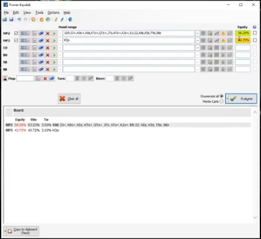Screen dimensions: 261x239
Task: Click the person icon left of Flop
Action: 5,78
